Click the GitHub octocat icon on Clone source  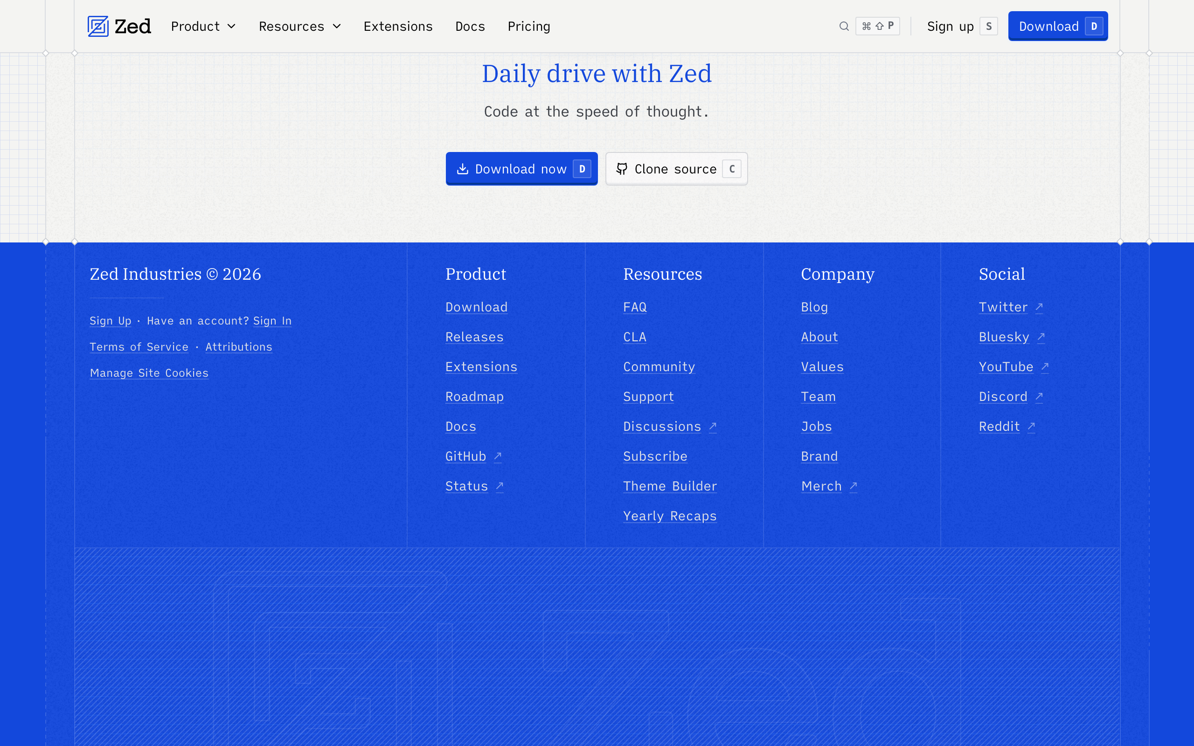pyautogui.click(x=622, y=169)
